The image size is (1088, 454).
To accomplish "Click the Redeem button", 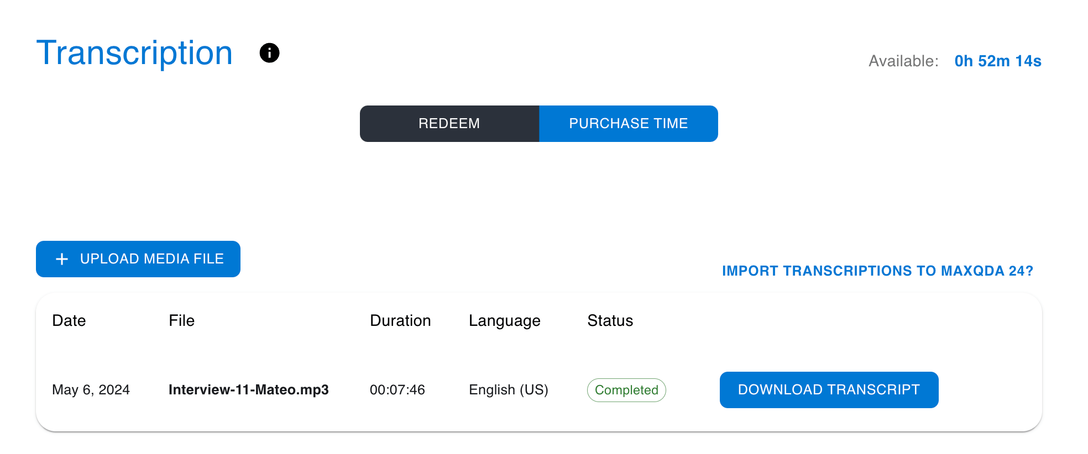I will click(449, 124).
